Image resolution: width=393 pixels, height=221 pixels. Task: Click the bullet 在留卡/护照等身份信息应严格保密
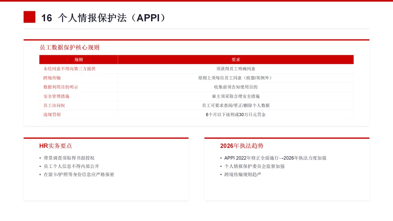[79, 174]
